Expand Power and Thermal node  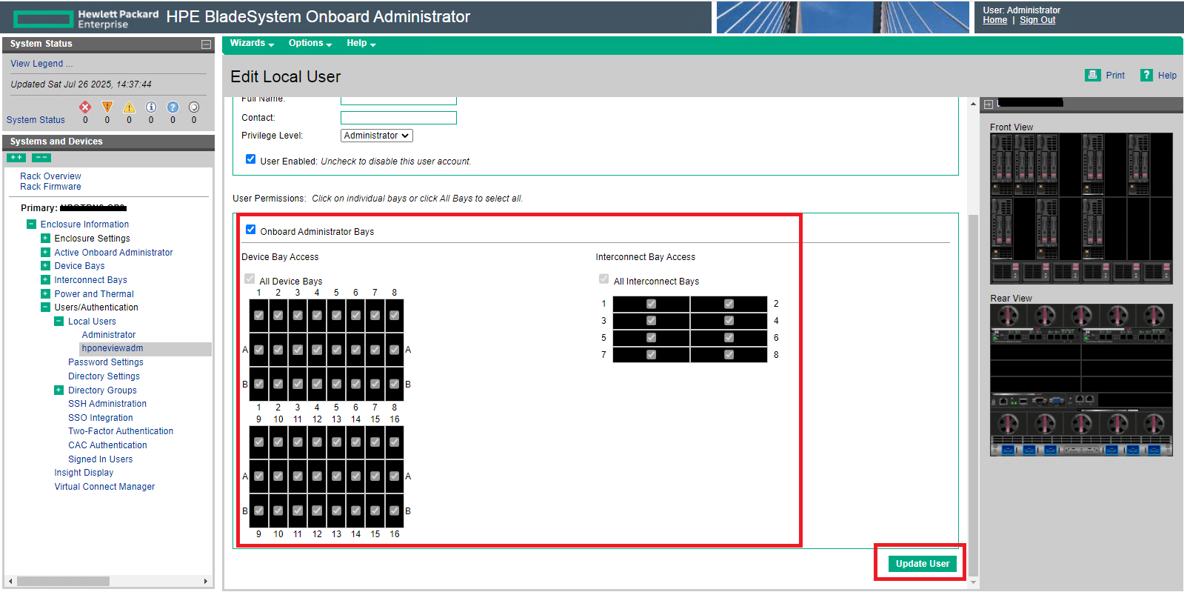(45, 294)
